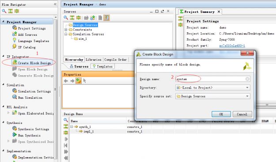276x162 pixels.
Task: Collapse the Simulation section
Action: pyautogui.click(x=3, y=85)
